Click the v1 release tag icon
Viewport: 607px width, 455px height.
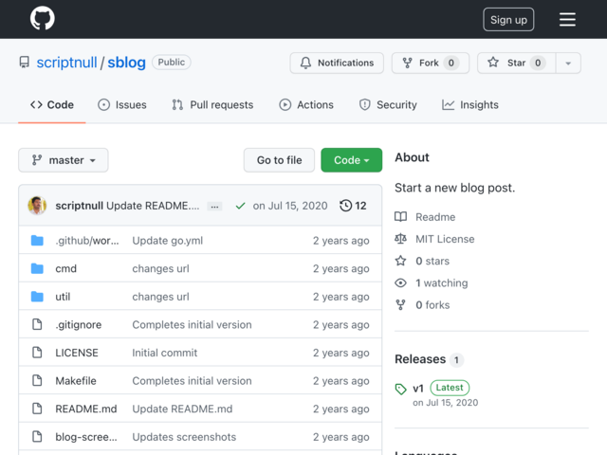[400, 389]
